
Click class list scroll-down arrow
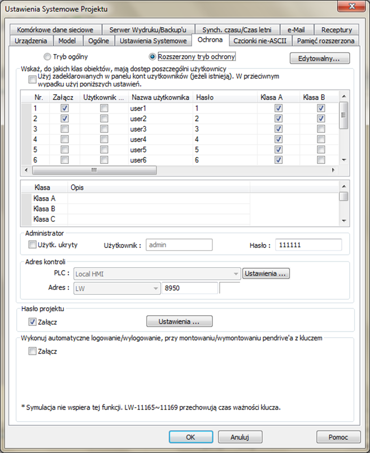tap(343, 221)
